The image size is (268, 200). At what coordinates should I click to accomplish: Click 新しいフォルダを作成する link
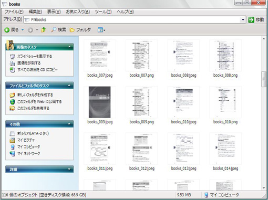point(35,95)
